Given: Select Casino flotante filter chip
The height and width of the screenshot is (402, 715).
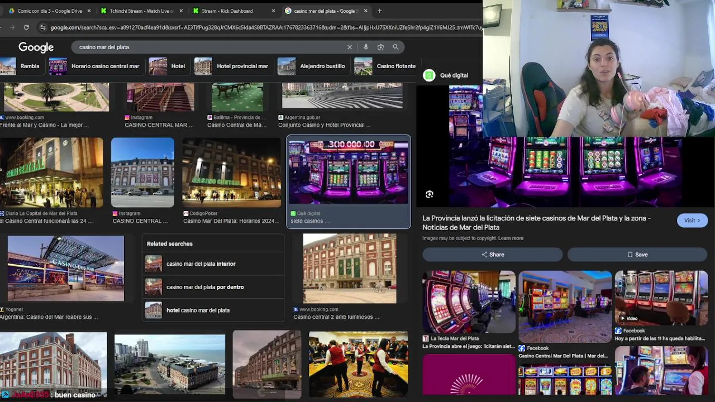Looking at the screenshot, I should point(387,66).
